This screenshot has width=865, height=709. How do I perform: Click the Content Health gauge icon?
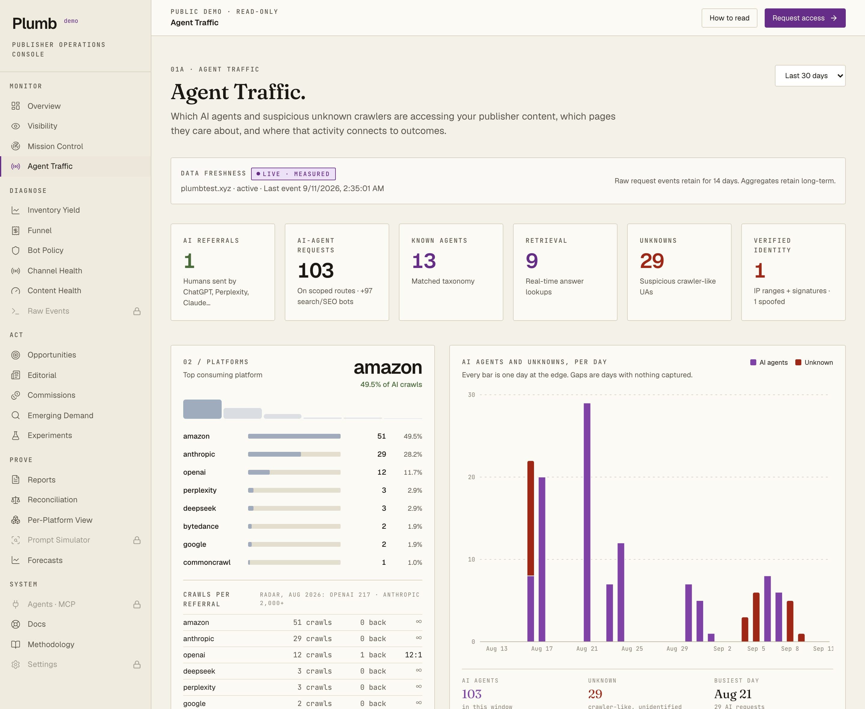click(x=16, y=291)
